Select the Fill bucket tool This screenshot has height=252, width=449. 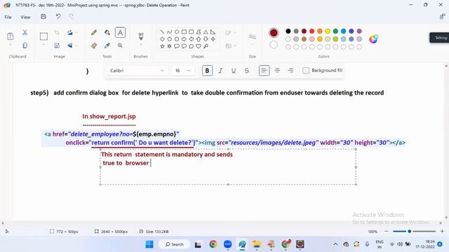coord(107,33)
